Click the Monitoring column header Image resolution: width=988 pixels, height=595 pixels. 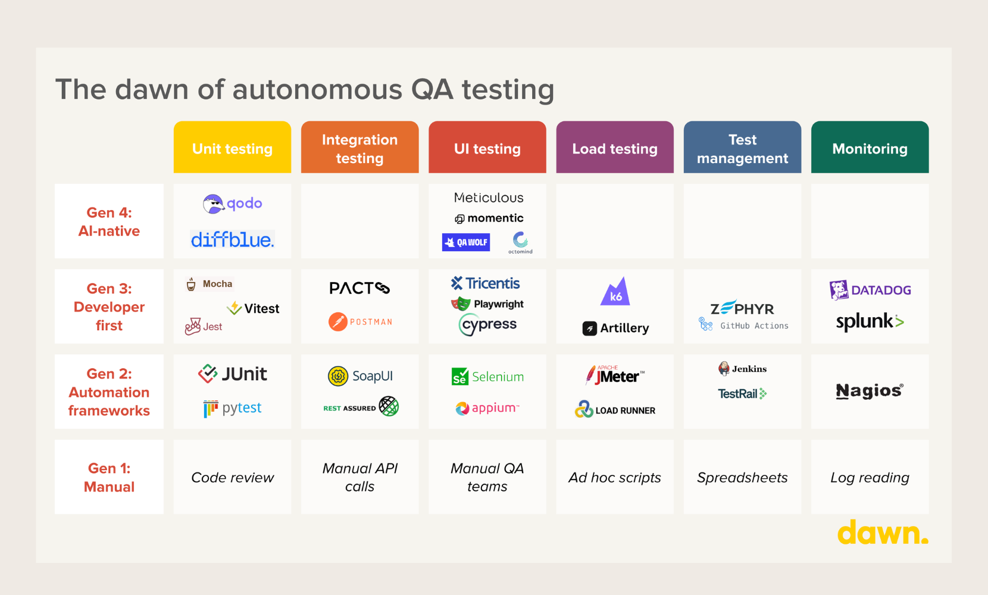tap(870, 148)
